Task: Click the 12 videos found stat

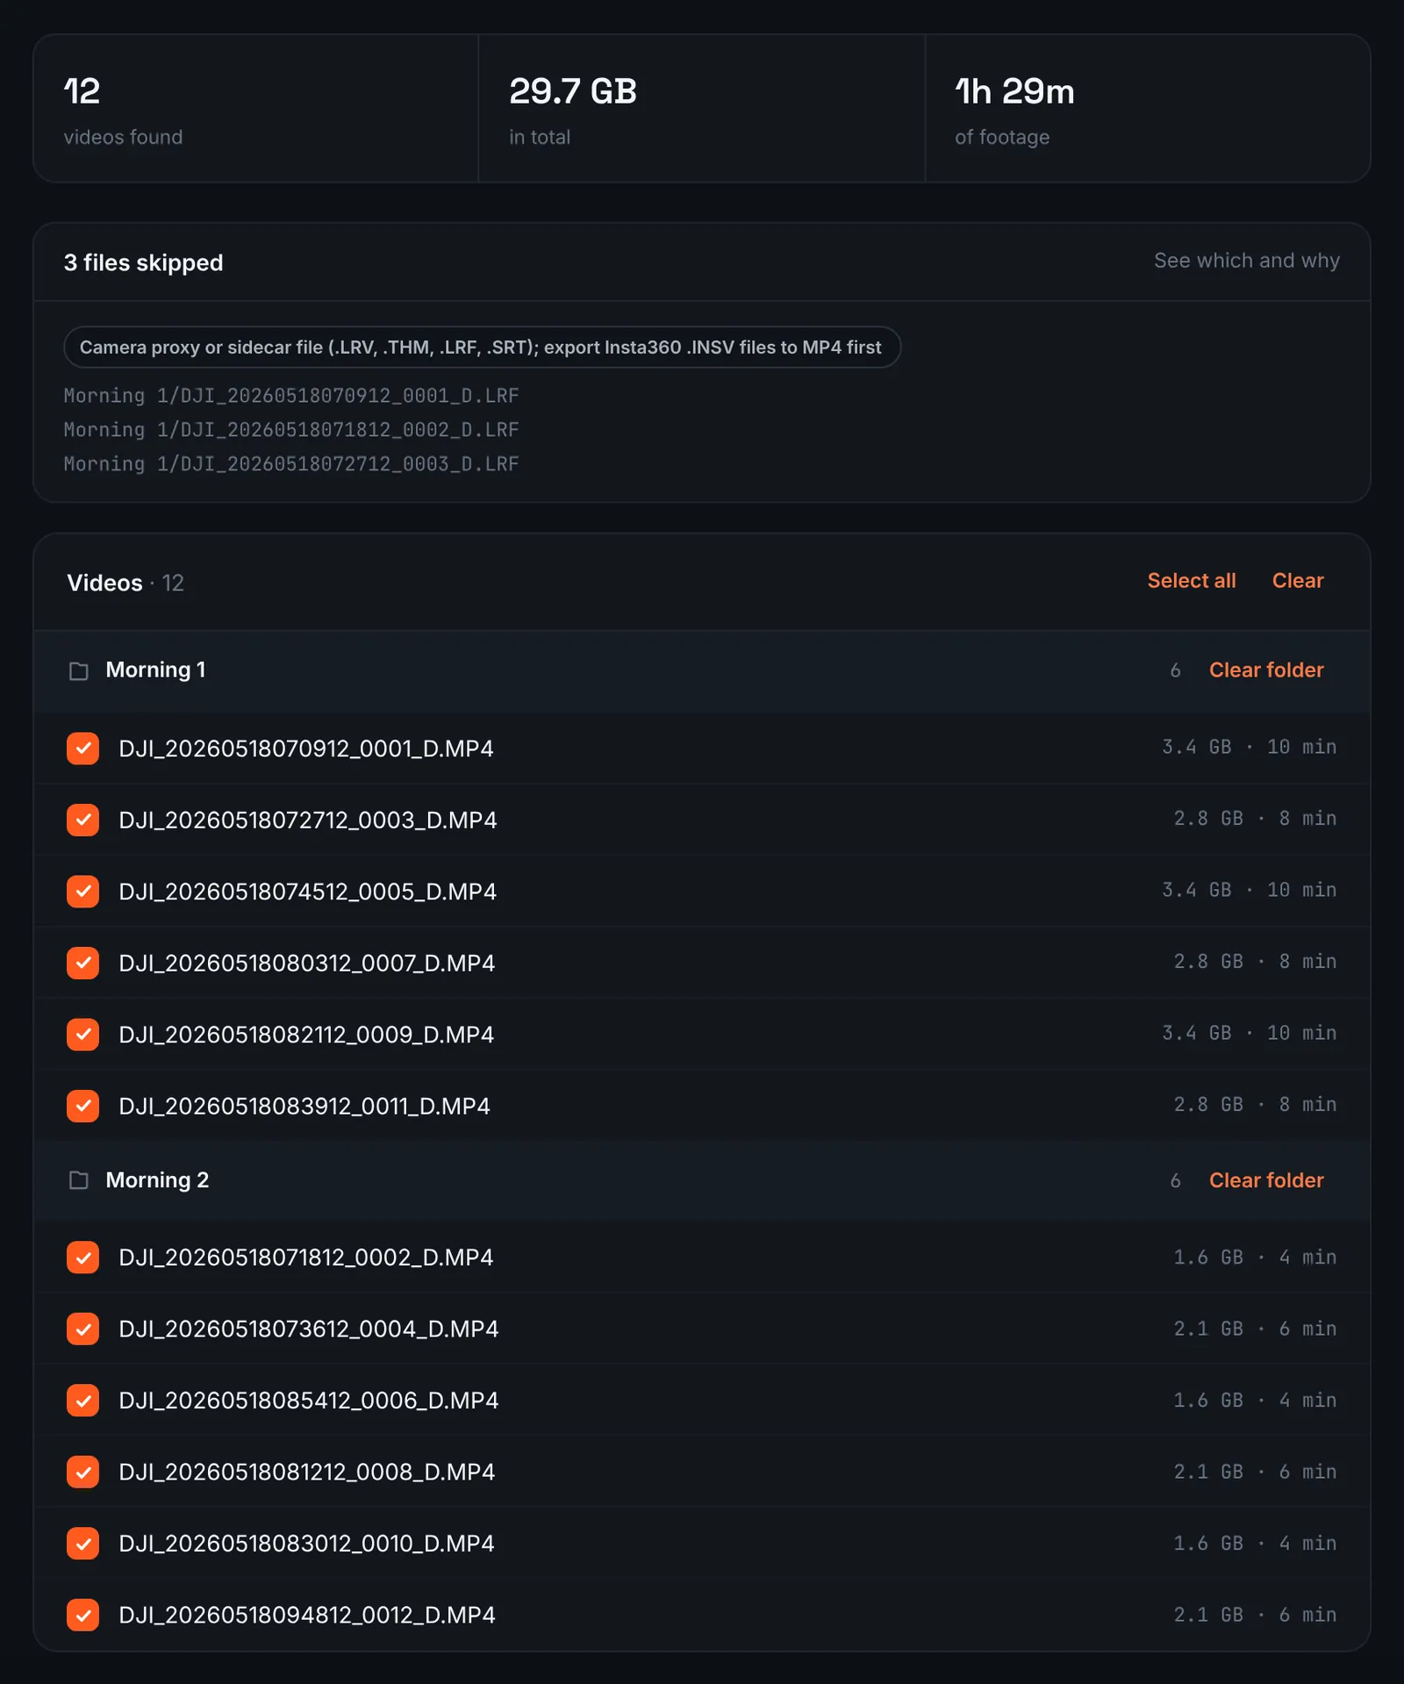Action: 255,109
